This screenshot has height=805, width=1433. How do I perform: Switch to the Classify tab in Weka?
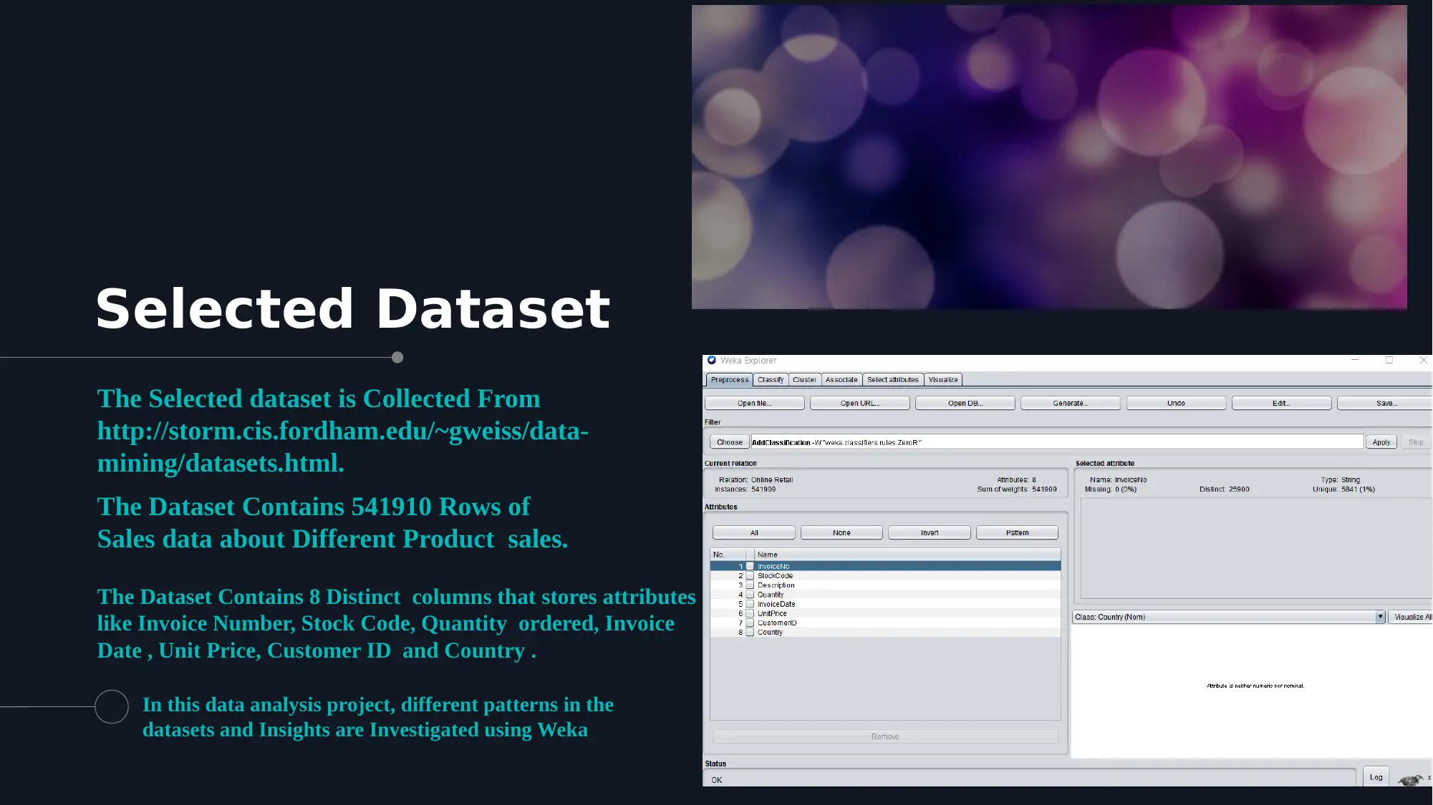tap(771, 379)
